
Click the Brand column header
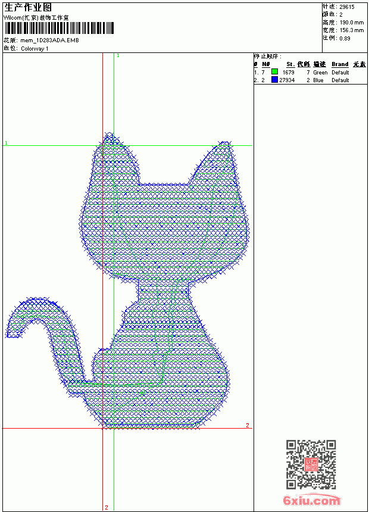tap(340, 64)
